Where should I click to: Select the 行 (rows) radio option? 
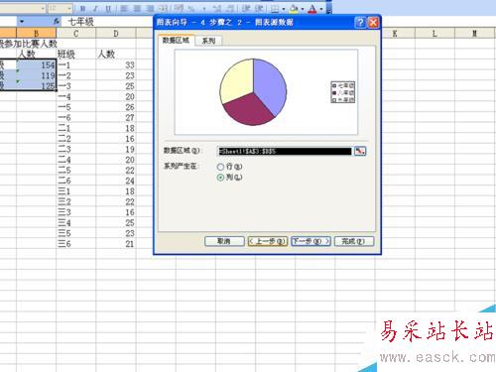click(220, 167)
